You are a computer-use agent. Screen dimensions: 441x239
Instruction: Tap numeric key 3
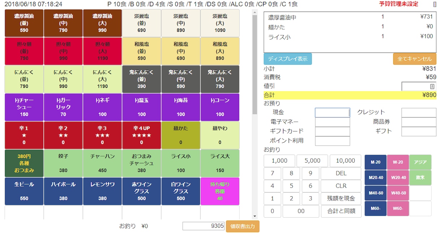click(x=311, y=199)
